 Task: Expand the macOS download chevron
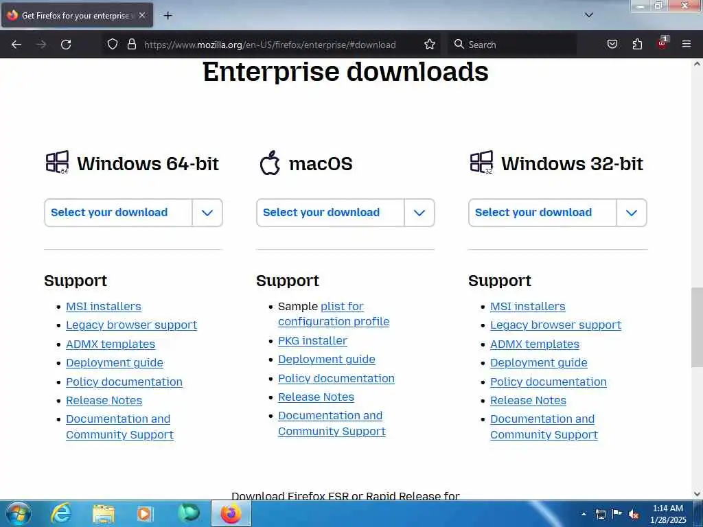[x=419, y=213]
